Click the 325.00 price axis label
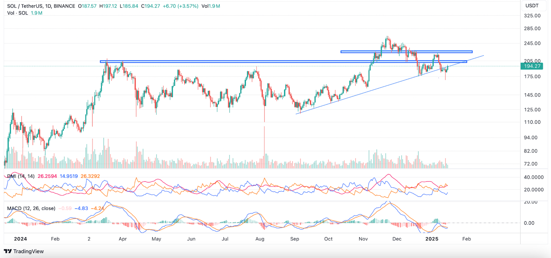The height and width of the screenshot is (258, 551). [x=532, y=16]
